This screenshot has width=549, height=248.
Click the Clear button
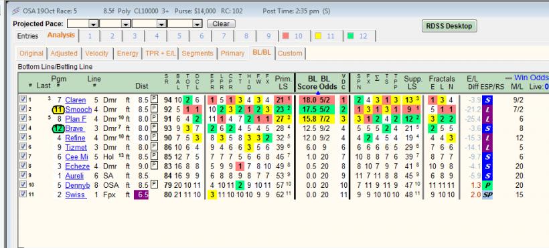pos(221,24)
